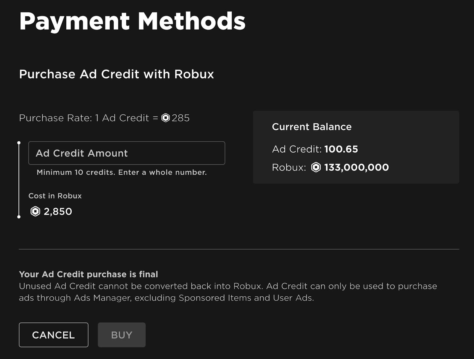Click the Purchase Ad Credit with Robux heading

[116, 74]
